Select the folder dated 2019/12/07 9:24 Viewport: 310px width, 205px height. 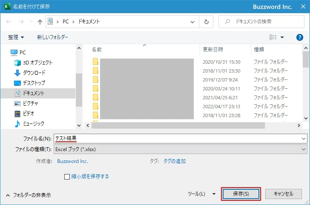click(x=190, y=80)
